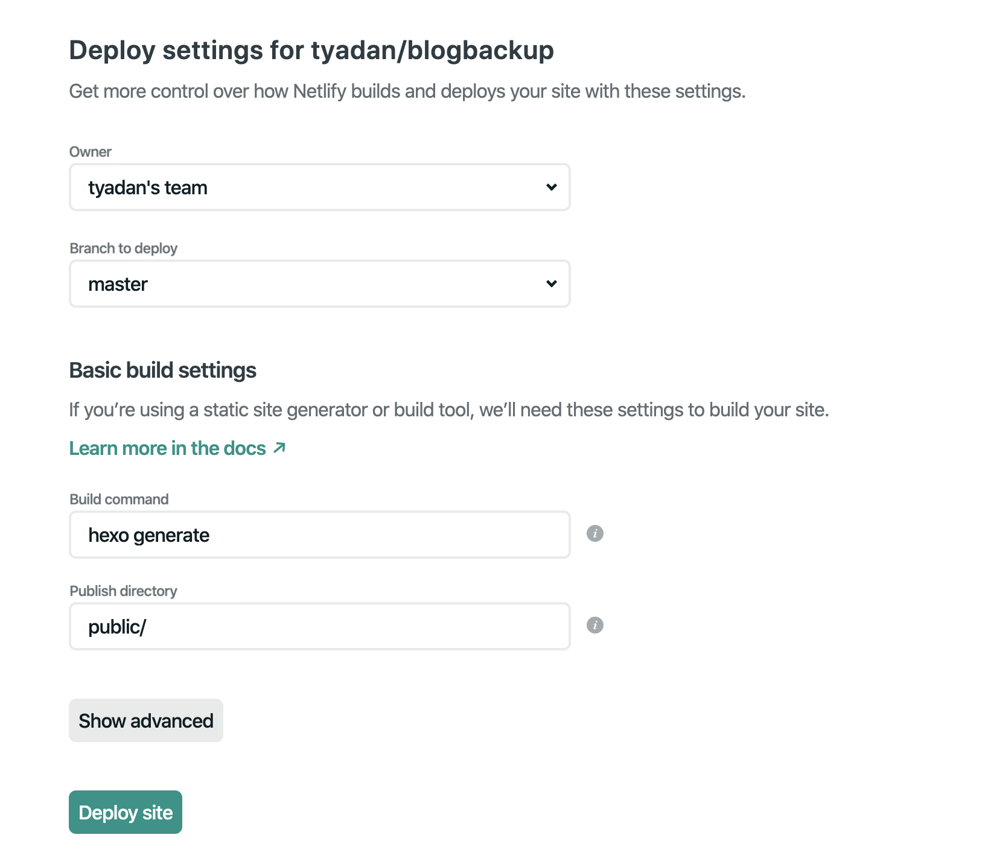
Task: Click the Basic build settings heading
Action: (163, 370)
